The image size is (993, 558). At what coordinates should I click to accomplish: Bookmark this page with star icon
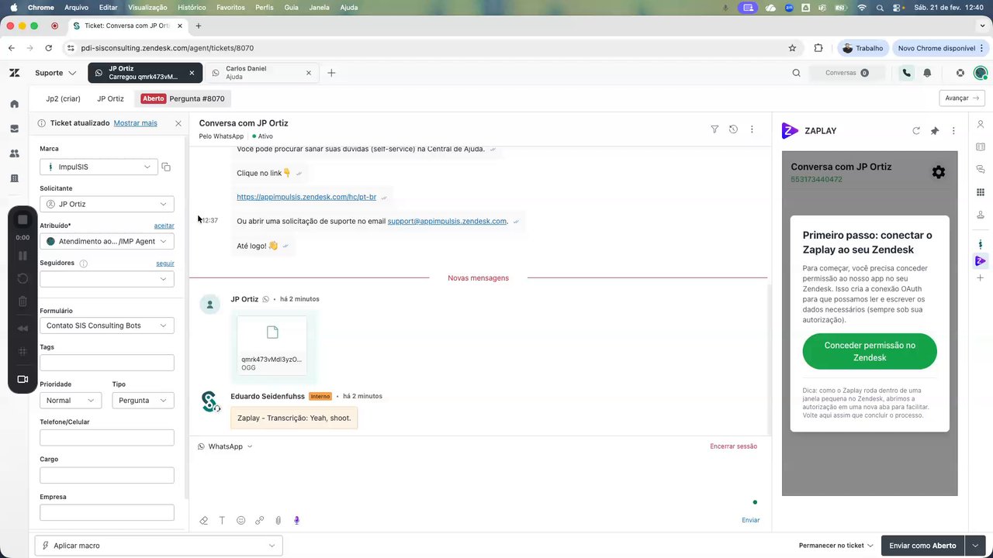click(x=792, y=48)
